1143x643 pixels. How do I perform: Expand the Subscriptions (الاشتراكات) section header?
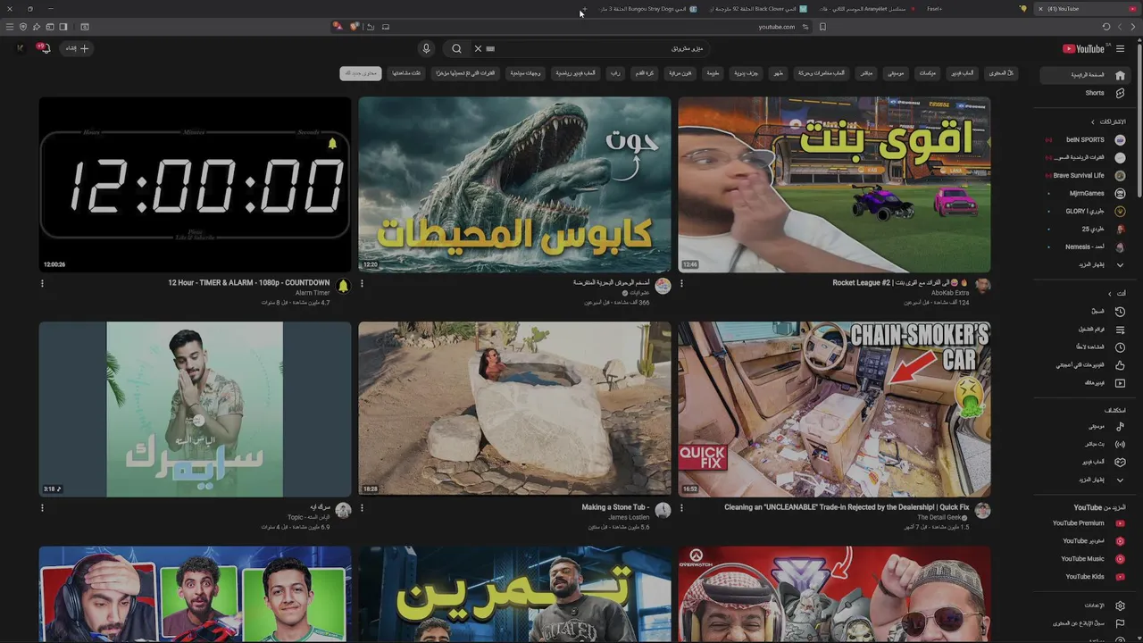click(x=1107, y=121)
